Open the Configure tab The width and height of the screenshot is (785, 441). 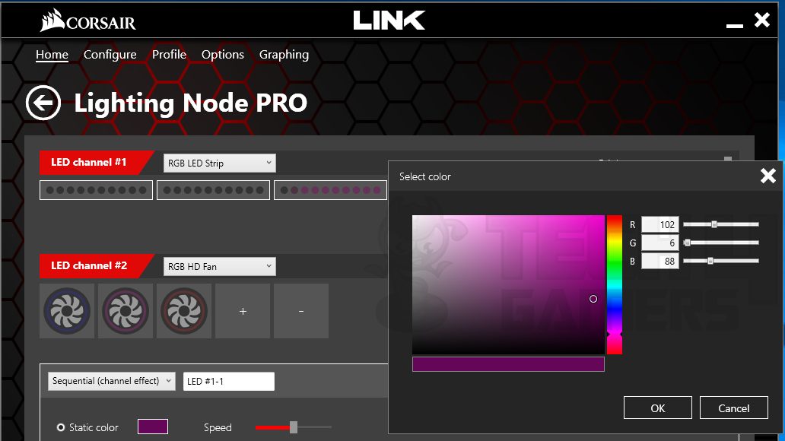pyautogui.click(x=110, y=55)
